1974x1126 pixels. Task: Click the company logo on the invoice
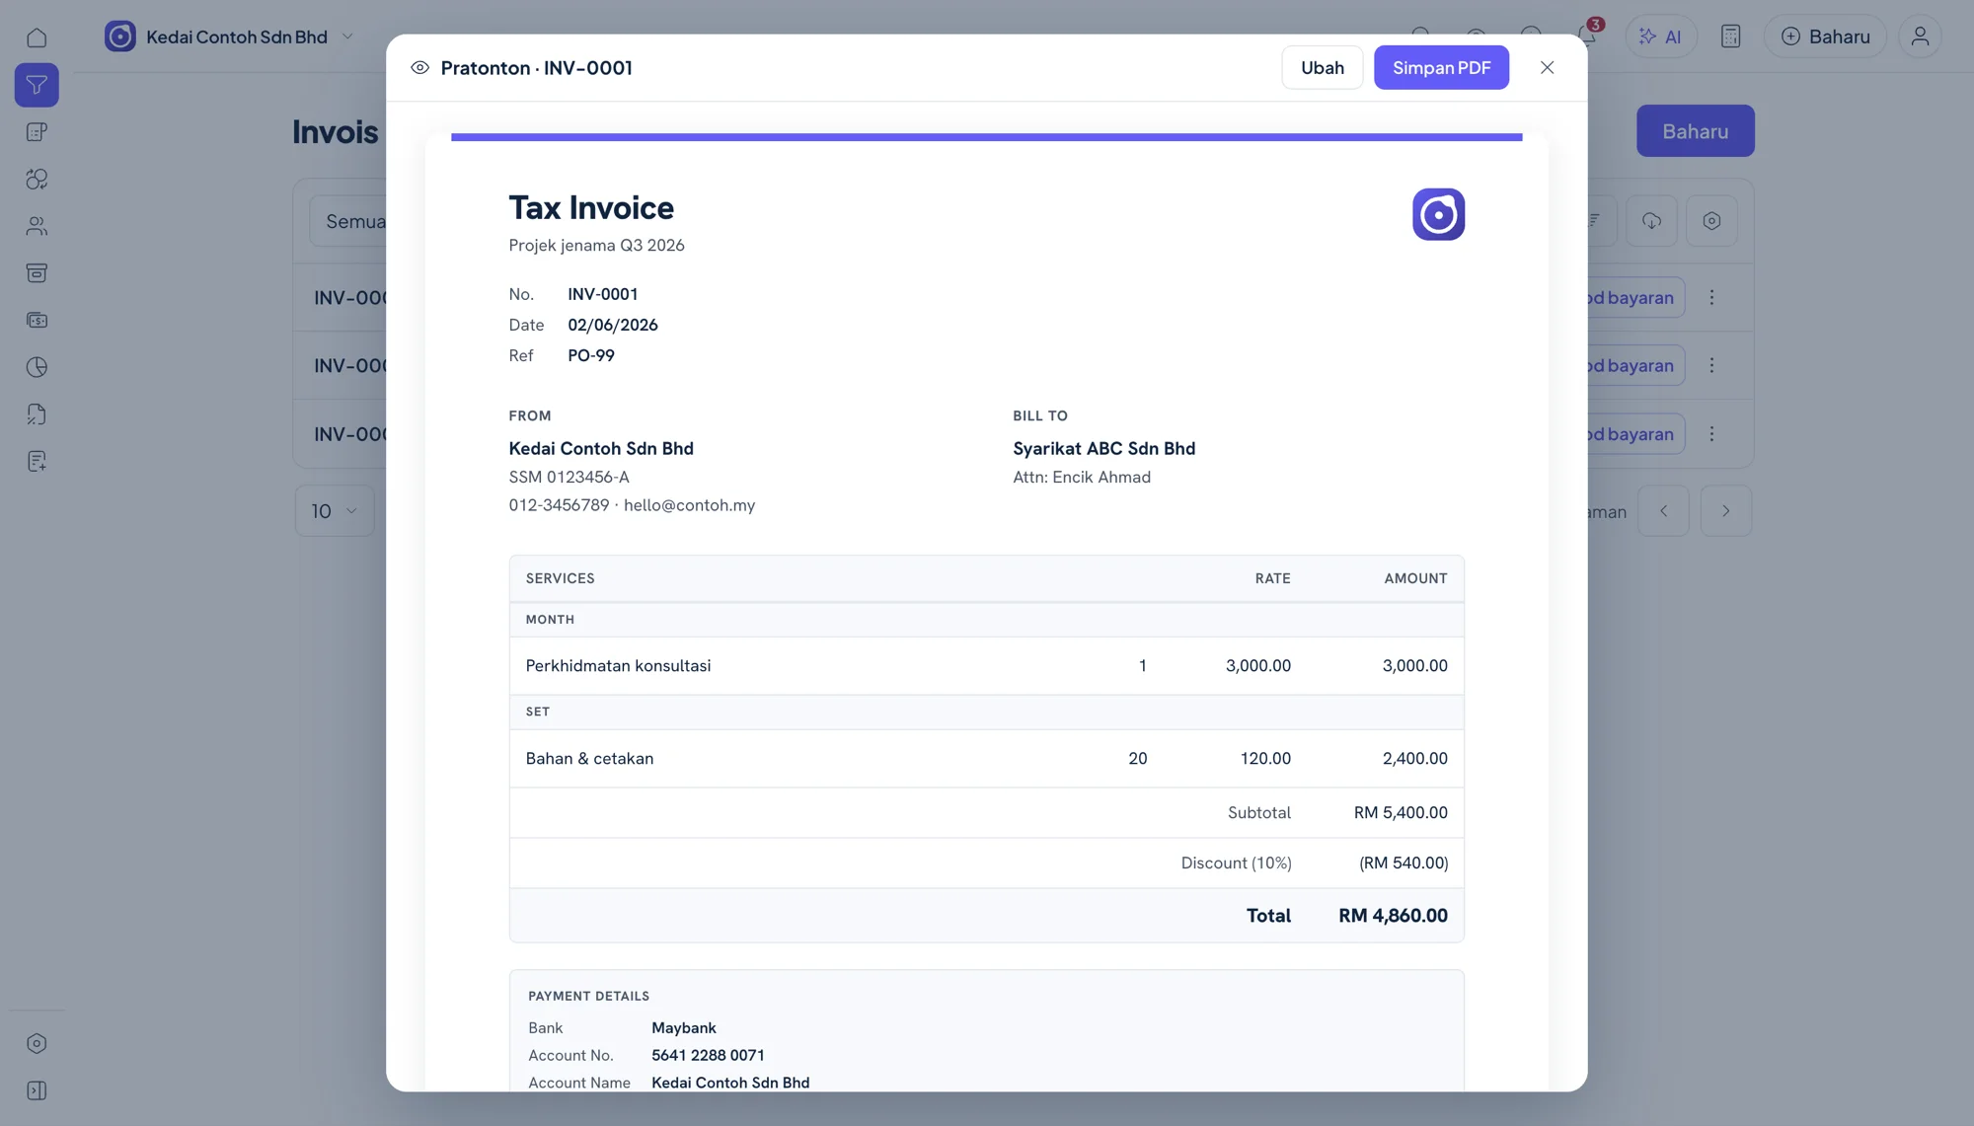[1438, 214]
